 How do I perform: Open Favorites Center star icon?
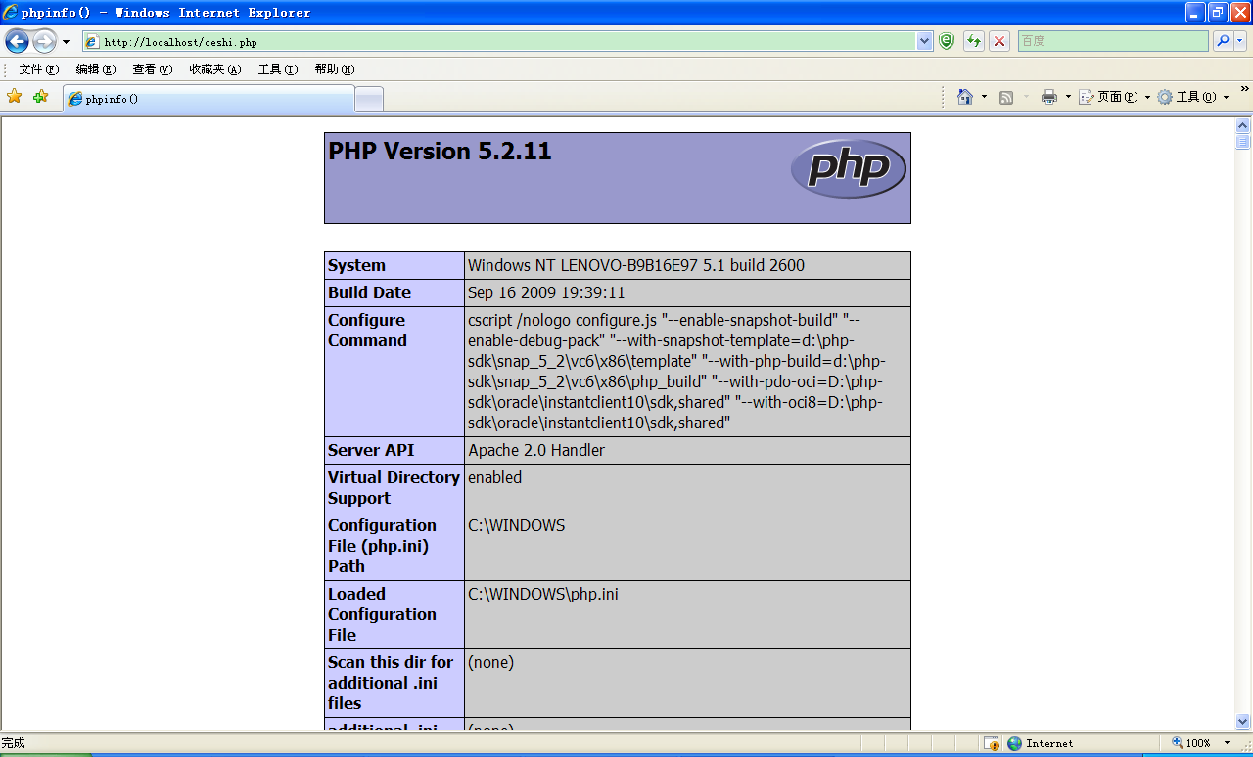click(15, 96)
